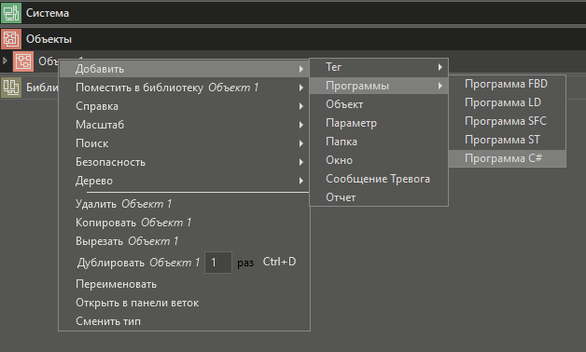Select Программа C#
Image resolution: width=586 pixels, height=352 pixels.
coord(507,158)
